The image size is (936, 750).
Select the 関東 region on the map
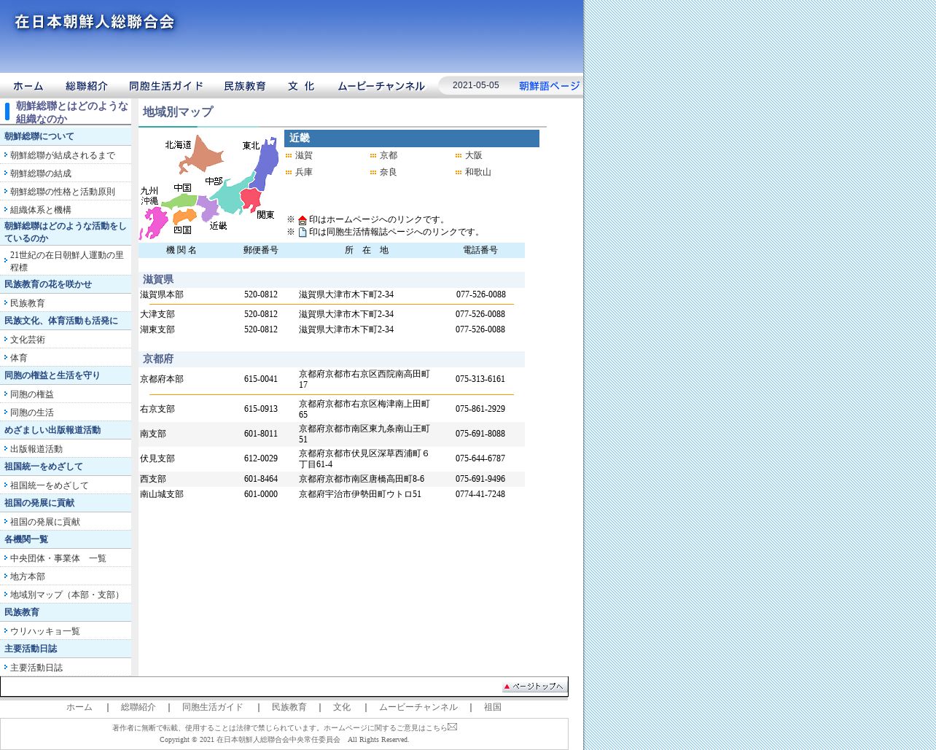click(x=251, y=199)
